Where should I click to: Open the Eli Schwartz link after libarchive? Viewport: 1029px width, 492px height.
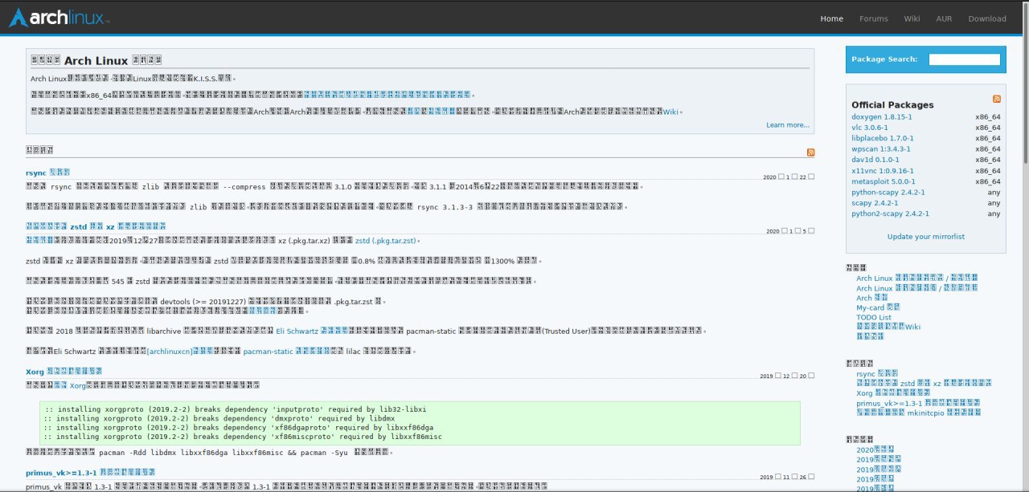coord(311,331)
